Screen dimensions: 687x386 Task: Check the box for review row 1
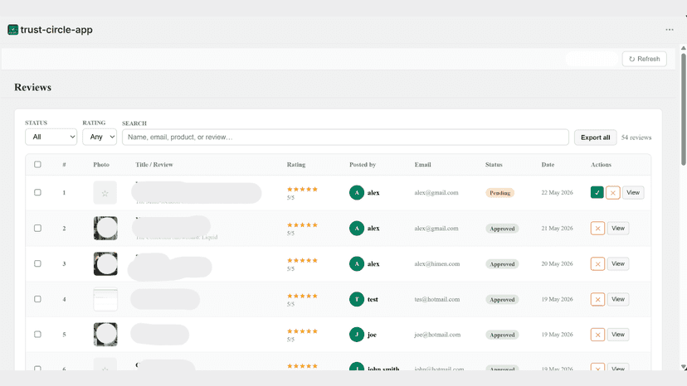click(37, 192)
